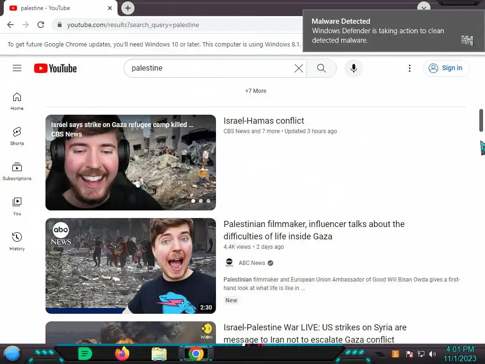Open the Windows Start orb
Viewport: 485px width, 364px height.
12,354
